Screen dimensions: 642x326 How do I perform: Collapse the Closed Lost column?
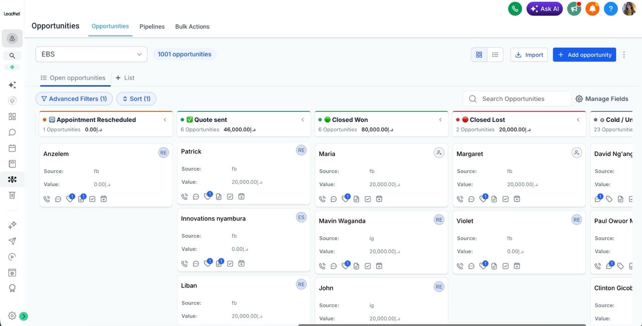pos(578,120)
